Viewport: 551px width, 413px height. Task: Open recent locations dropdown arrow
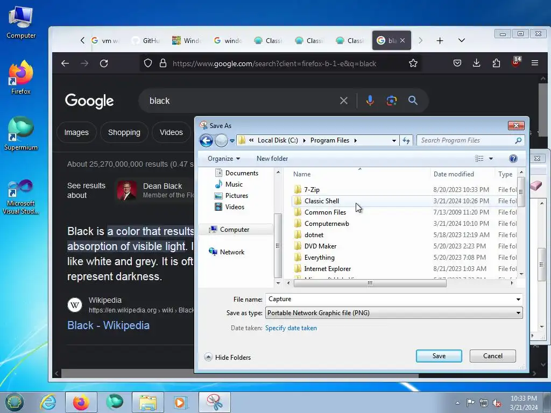(232, 141)
